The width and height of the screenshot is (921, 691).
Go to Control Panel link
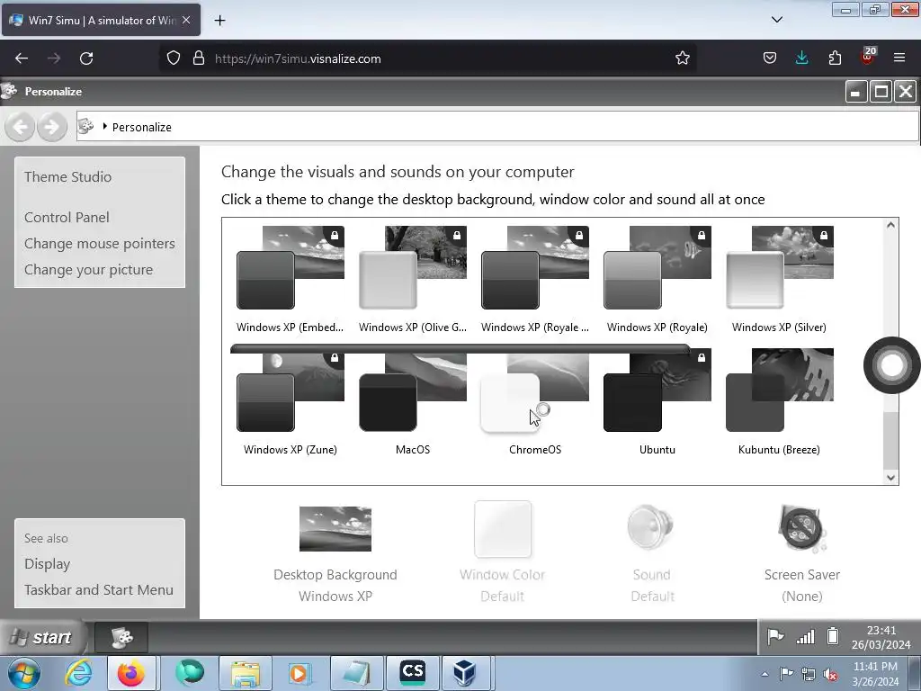point(67,218)
